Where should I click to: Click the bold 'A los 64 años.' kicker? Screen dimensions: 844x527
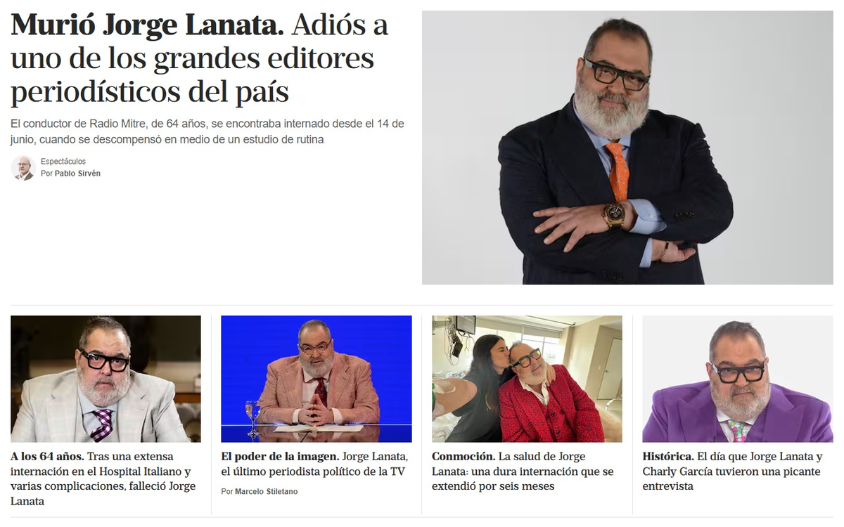coord(47,457)
